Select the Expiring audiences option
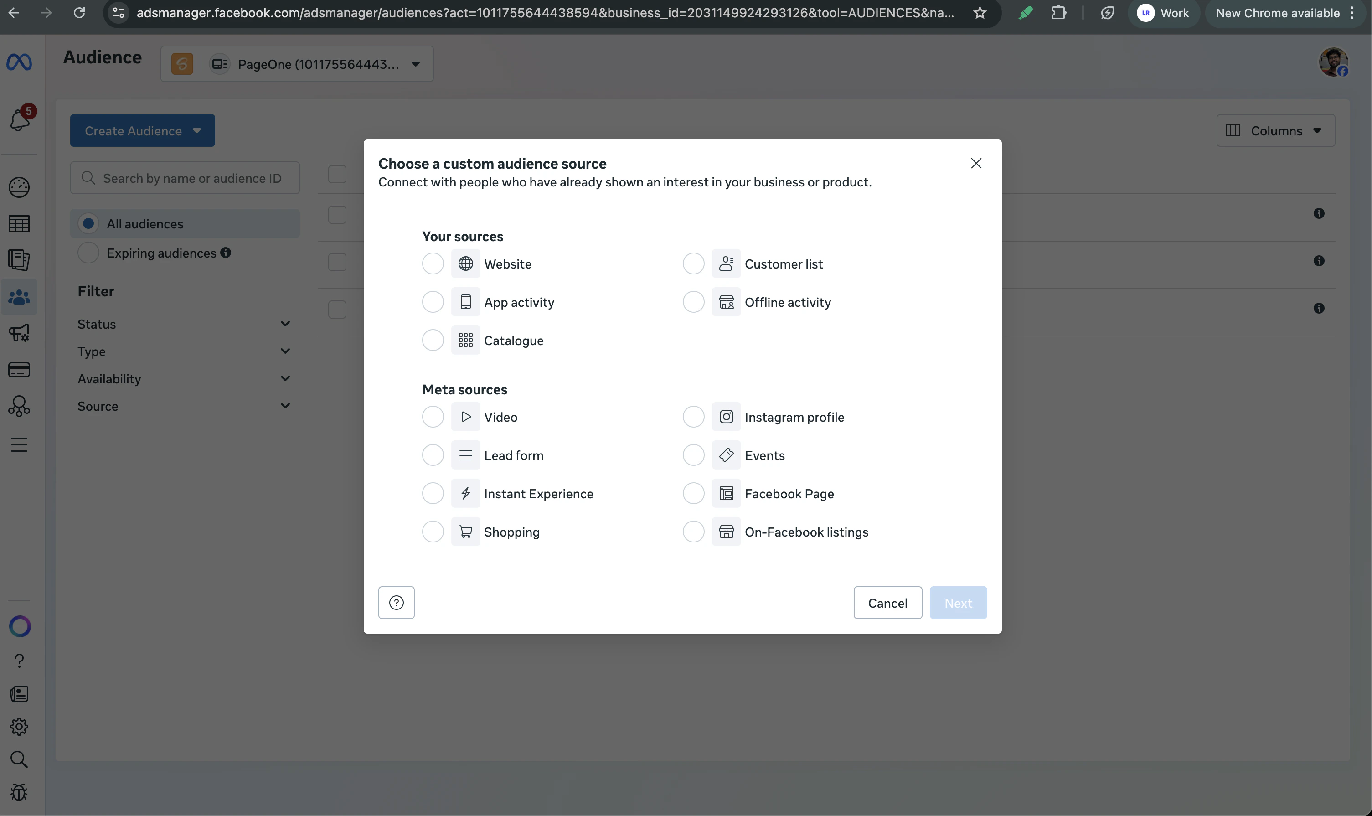 click(88, 253)
